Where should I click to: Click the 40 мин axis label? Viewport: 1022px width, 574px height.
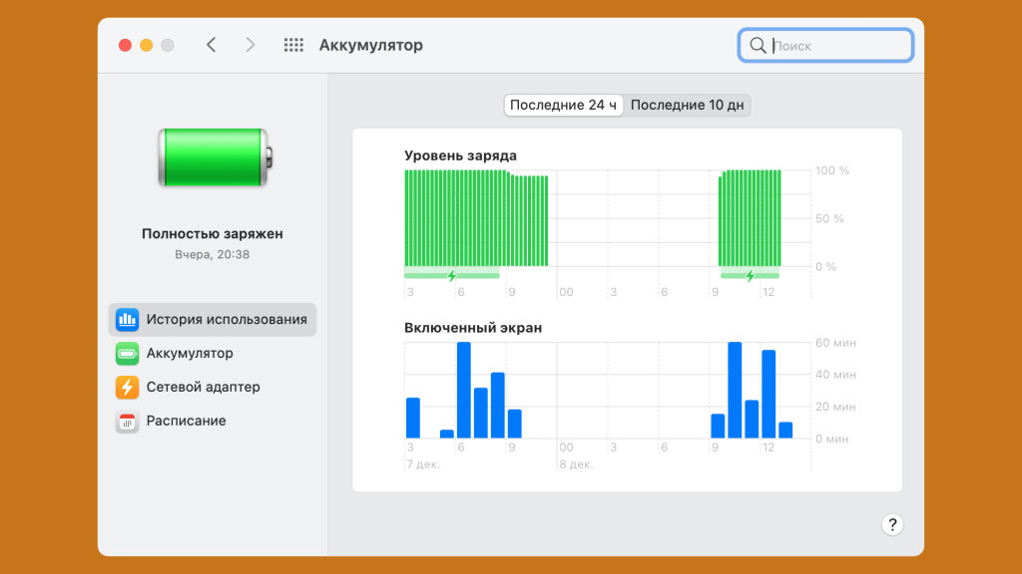pos(835,375)
